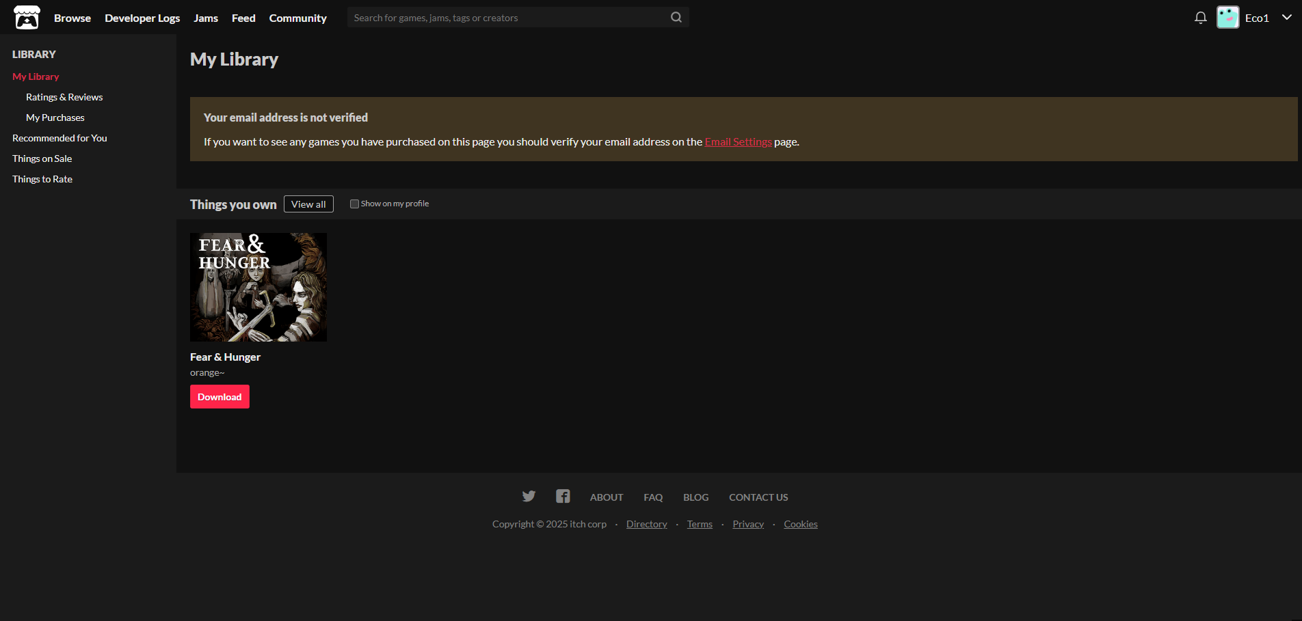Open the Terms link

700,524
